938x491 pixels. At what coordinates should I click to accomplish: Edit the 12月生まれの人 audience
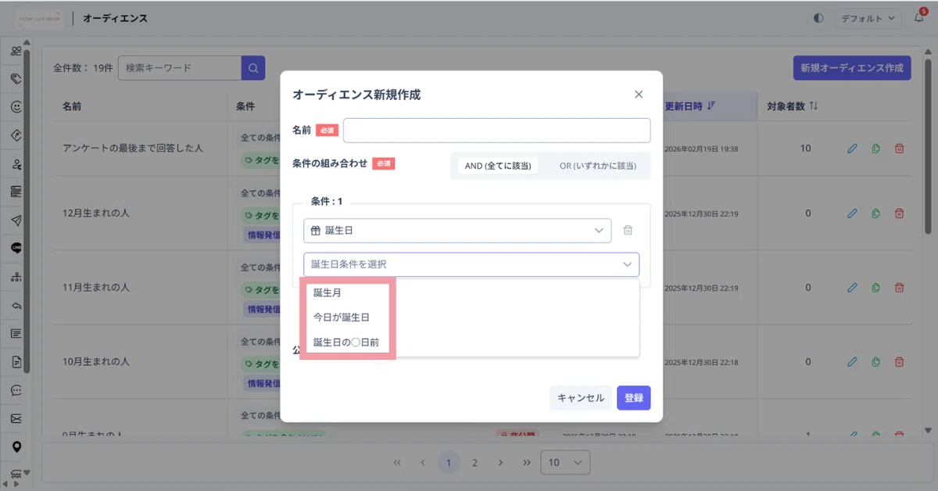pos(852,213)
